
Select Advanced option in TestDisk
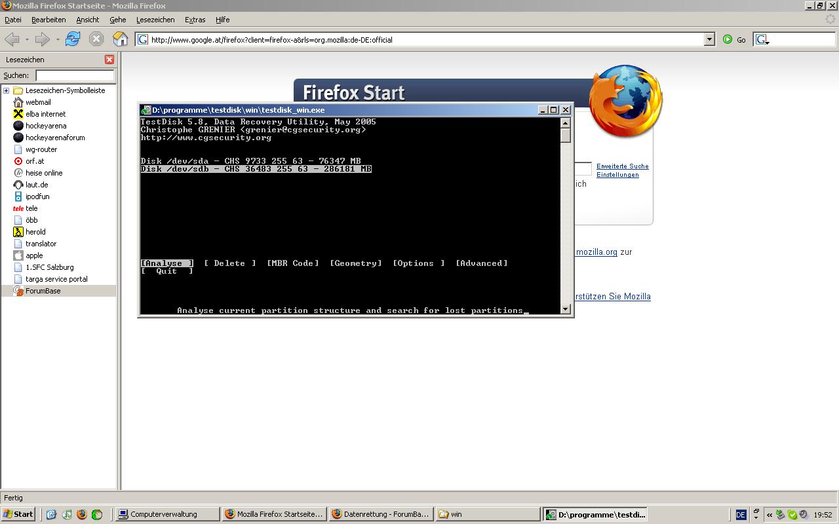(482, 263)
